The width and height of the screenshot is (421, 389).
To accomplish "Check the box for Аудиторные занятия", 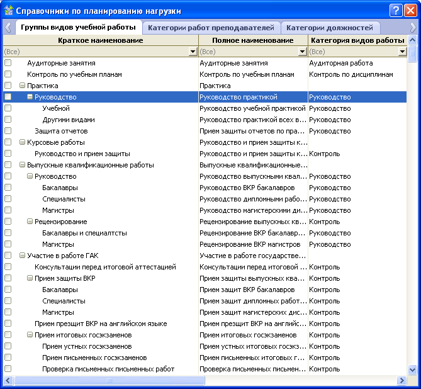I will (x=8, y=63).
